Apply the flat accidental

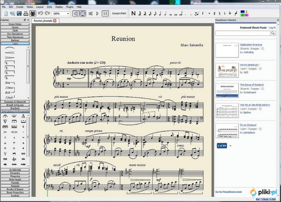224,13
